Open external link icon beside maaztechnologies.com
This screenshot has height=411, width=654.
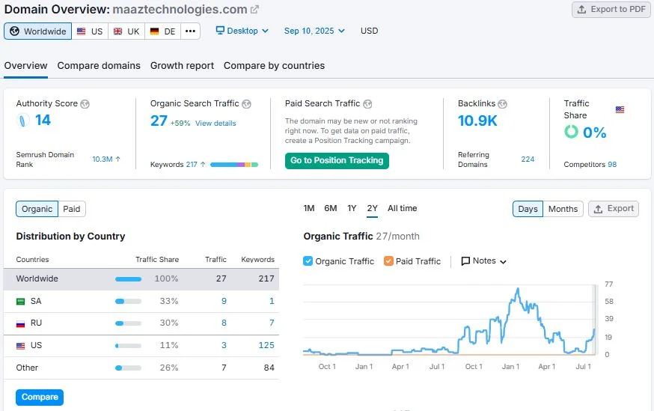click(x=254, y=9)
